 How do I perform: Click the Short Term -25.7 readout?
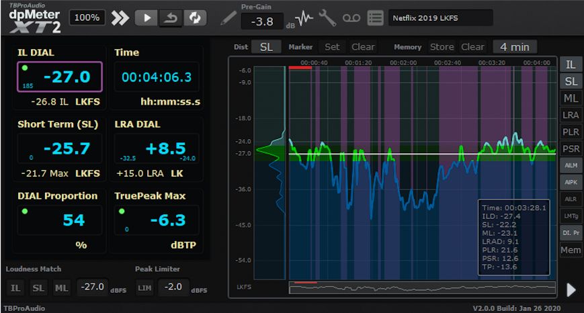(60, 148)
